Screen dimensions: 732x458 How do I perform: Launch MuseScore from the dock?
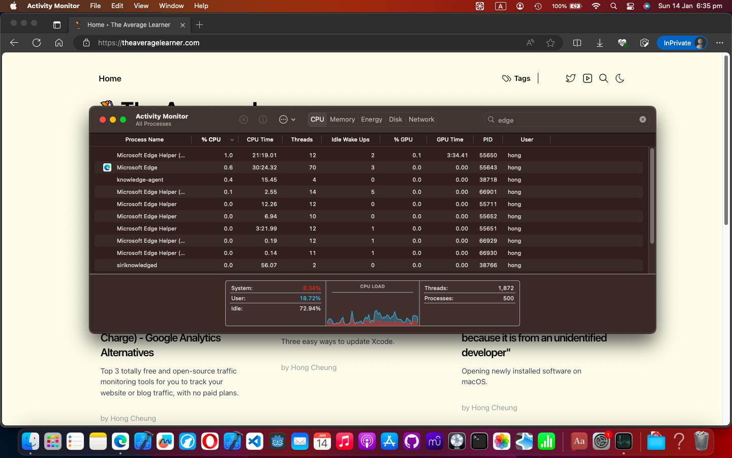(x=435, y=442)
